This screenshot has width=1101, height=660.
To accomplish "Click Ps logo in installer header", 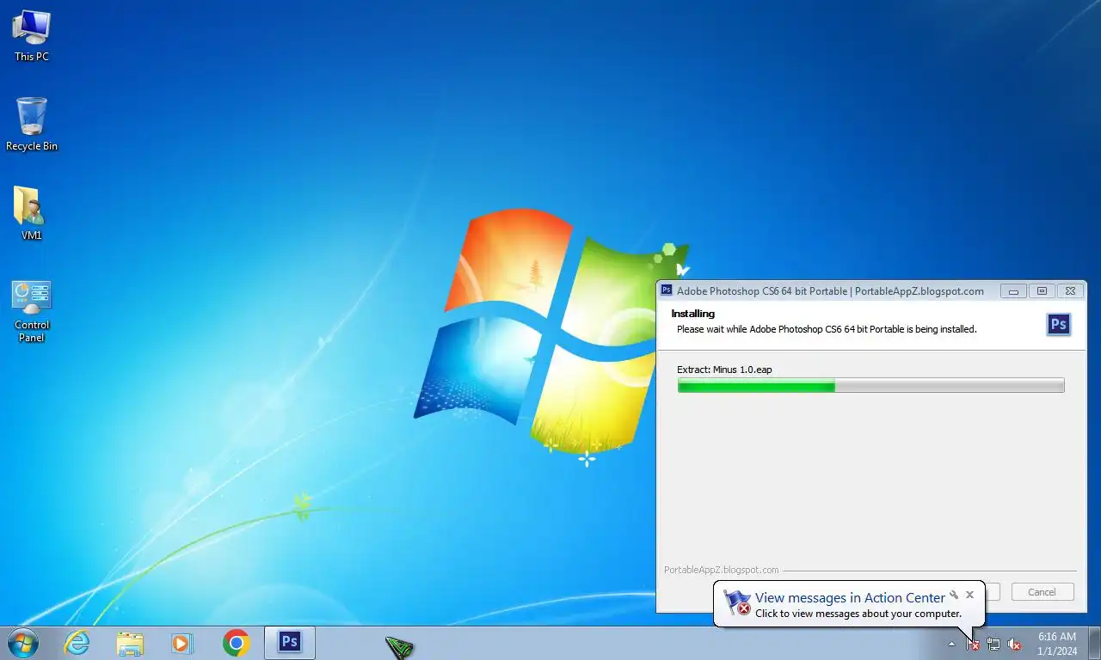I will coord(1059,324).
